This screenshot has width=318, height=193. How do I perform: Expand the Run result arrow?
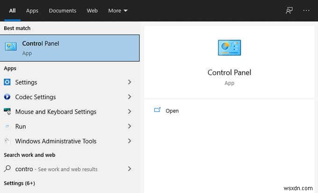pyautogui.click(x=130, y=127)
